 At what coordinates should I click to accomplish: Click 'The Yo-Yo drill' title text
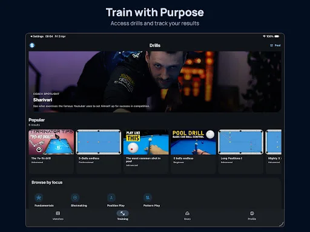[41, 158]
